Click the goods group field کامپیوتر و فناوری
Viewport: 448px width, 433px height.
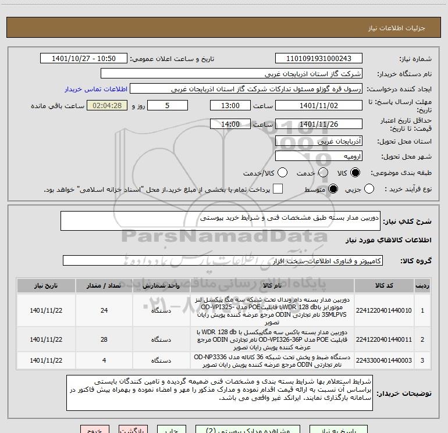[x=223, y=260]
